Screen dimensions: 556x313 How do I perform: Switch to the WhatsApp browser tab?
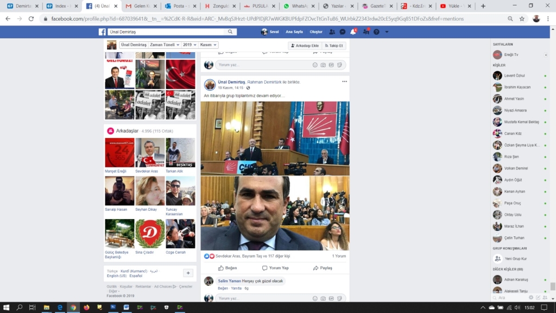[x=299, y=6]
